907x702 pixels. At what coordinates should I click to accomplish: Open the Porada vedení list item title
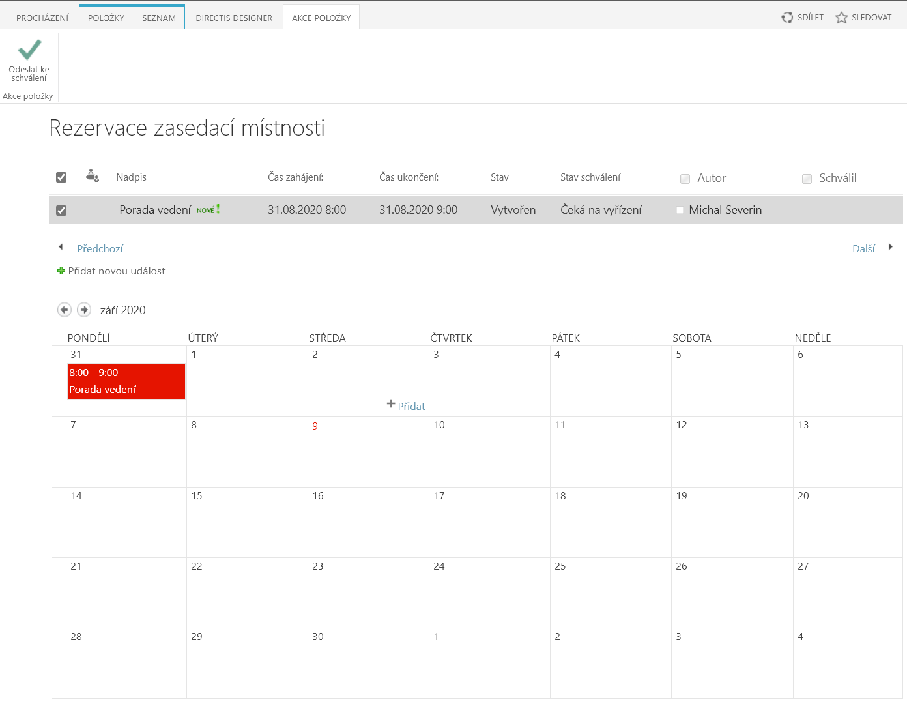coord(155,210)
